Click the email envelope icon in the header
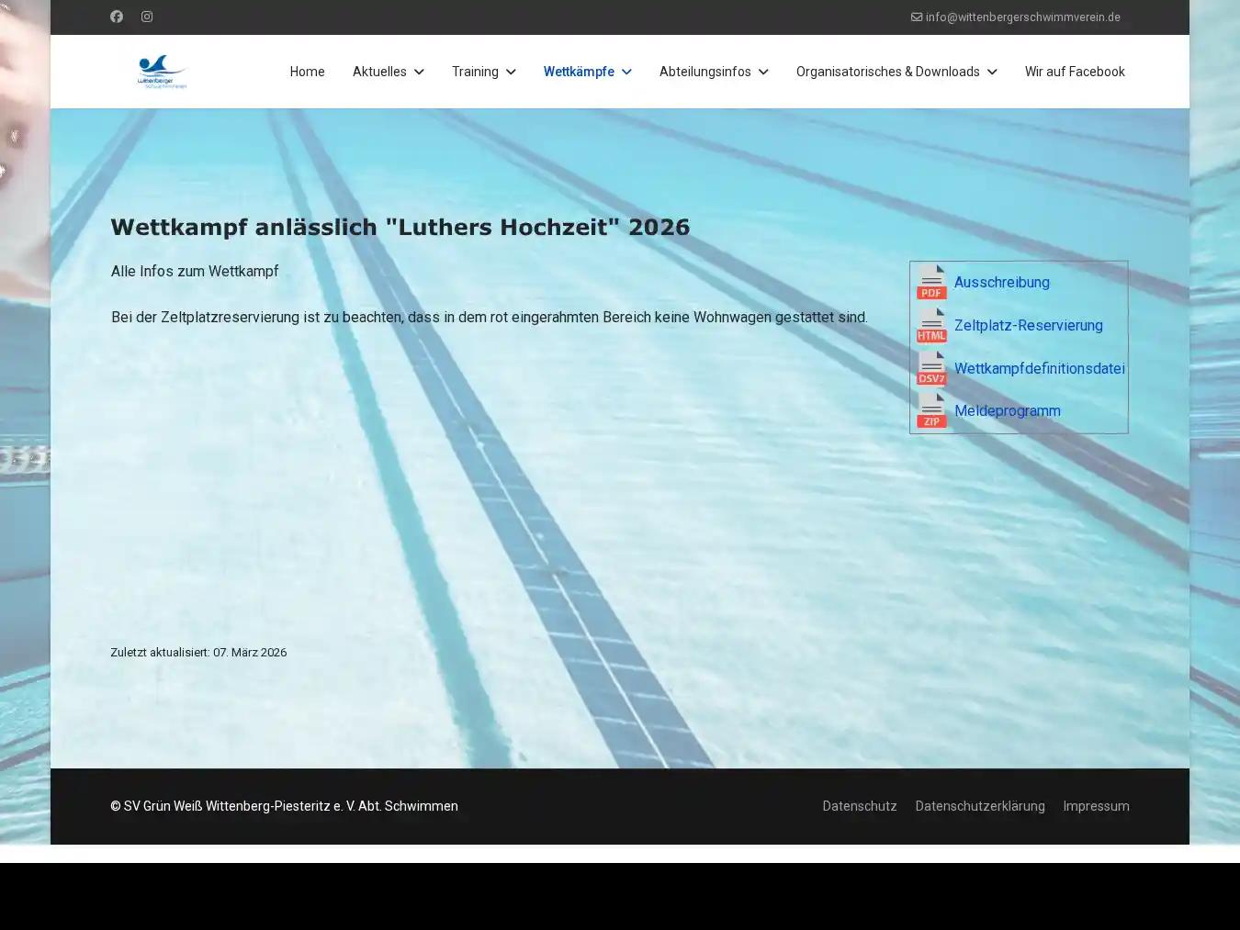Image resolution: width=1240 pixels, height=930 pixels. click(x=915, y=17)
